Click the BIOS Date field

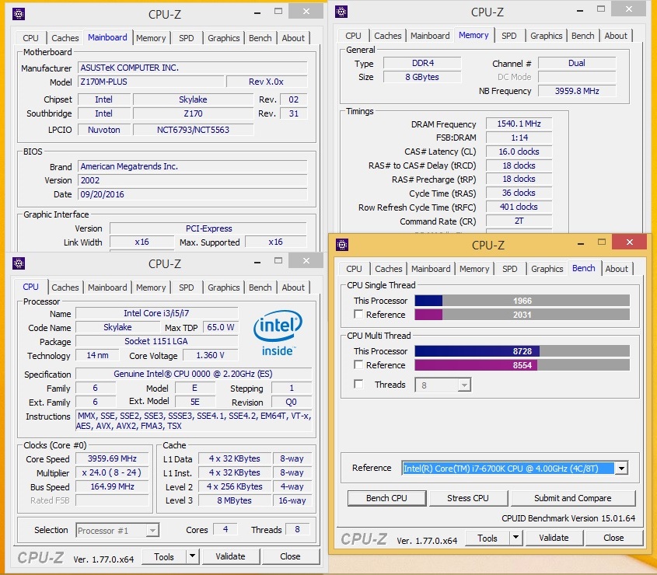192,194
